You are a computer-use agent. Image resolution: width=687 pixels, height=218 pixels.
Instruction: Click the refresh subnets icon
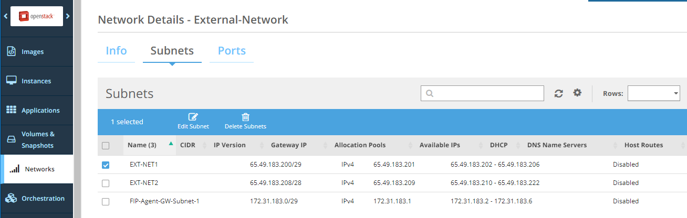pyautogui.click(x=559, y=93)
